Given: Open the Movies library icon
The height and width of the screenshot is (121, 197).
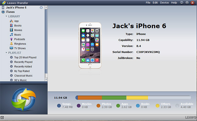Looking at the screenshot, I should click(11, 30).
